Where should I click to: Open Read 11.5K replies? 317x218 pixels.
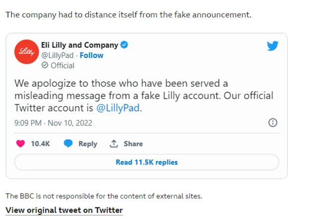click(147, 162)
